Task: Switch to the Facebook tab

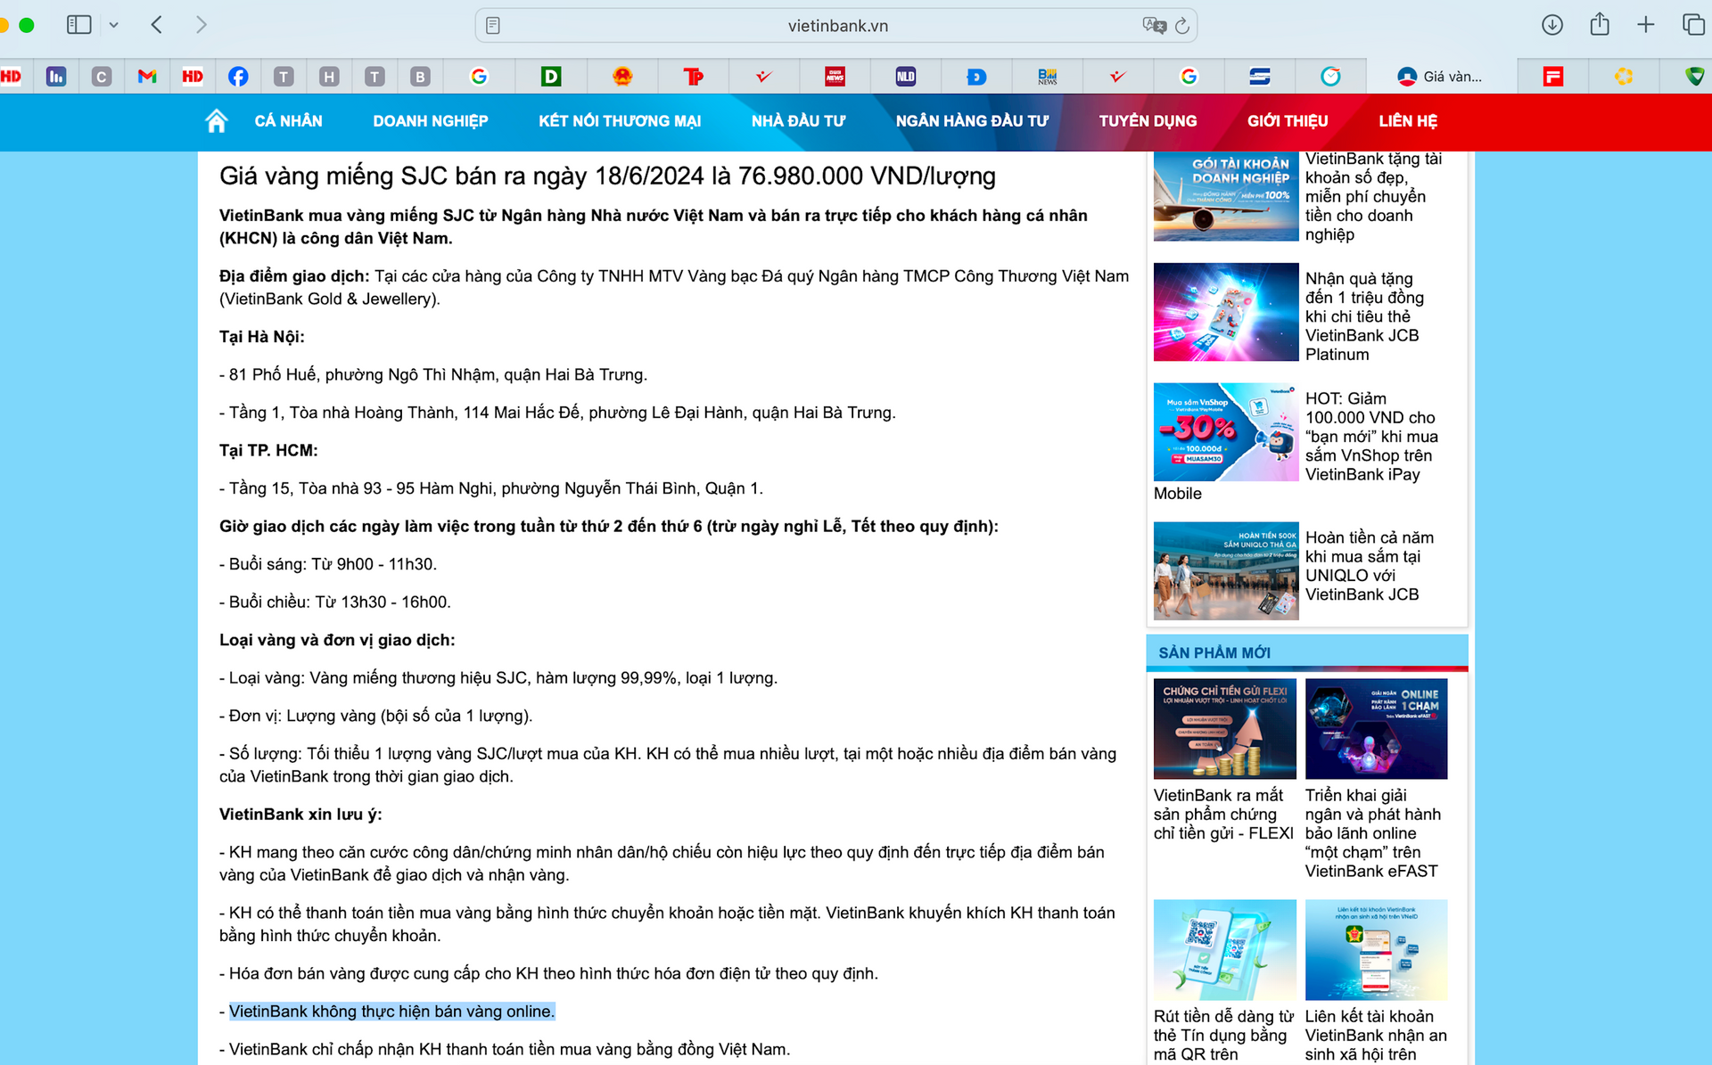Action: pos(238,77)
